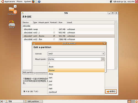Open the Install desktop icon
The image size is (138, 103).
coord(12,24)
